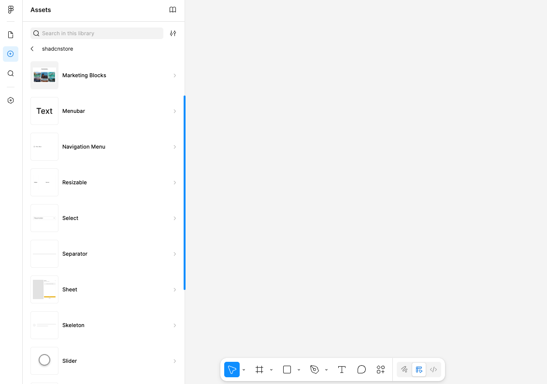Screen dimensions: 547x384
Task: Expand the Separator chevron
Action: pyautogui.click(x=175, y=254)
